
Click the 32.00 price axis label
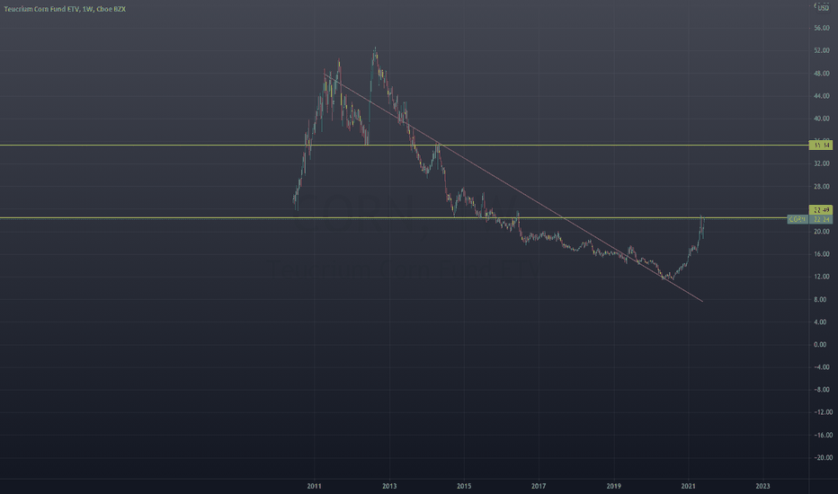pyautogui.click(x=822, y=163)
